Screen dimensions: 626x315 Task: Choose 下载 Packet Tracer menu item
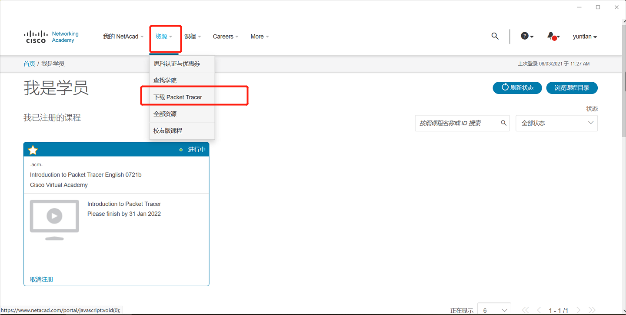tap(182, 97)
